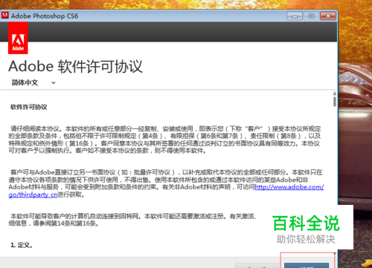Screen dimensions: 372x268
Task: Click the paragraph beginning 客户可与Adobe直接订立
Action: coord(166,183)
